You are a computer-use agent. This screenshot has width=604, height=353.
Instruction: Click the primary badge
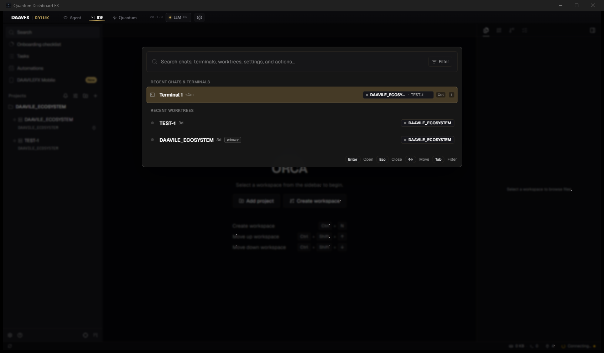(233, 140)
